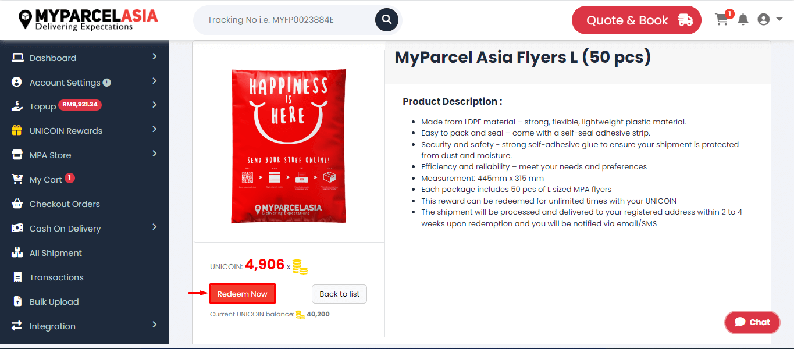Click the red flyer product image
The height and width of the screenshot is (349, 794).
[x=289, y=145]
